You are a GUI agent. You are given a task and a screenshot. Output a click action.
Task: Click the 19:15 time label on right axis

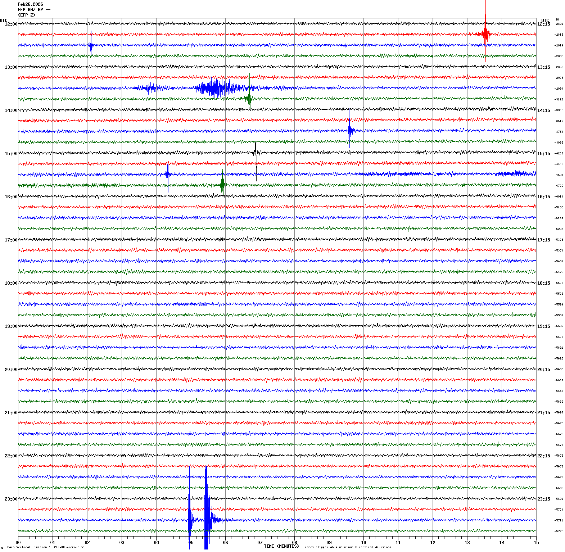point(543,326)
